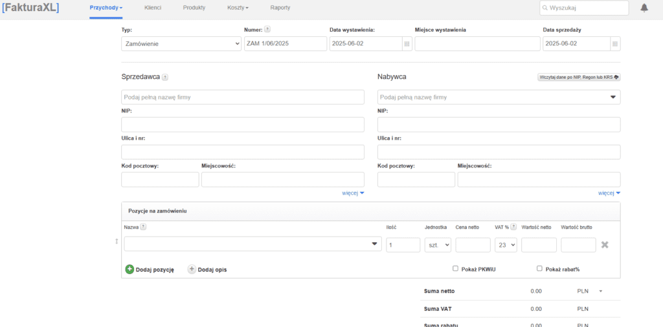This screenshot has height=327, width=663.
Task: Open the Przychody menu
Action: click(106, 8)
